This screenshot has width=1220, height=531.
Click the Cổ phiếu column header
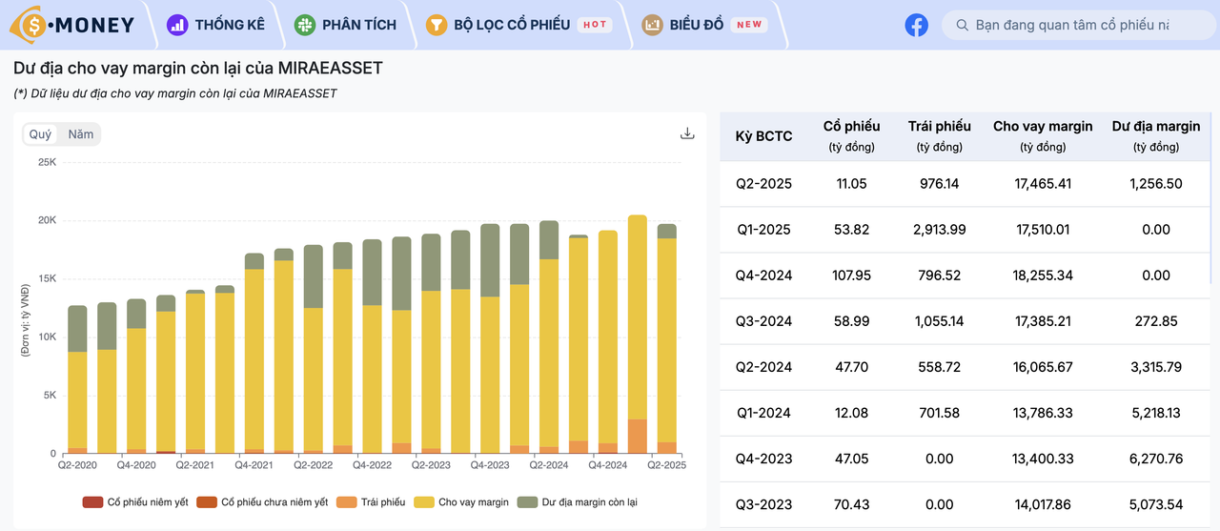[851, 135]
